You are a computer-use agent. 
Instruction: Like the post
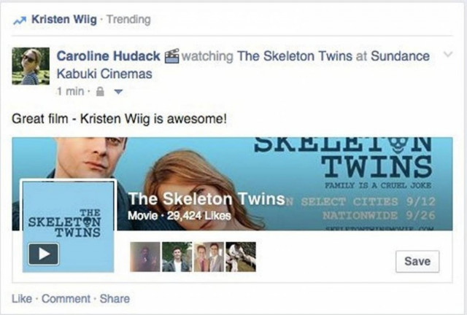click(x=22, y=299)
